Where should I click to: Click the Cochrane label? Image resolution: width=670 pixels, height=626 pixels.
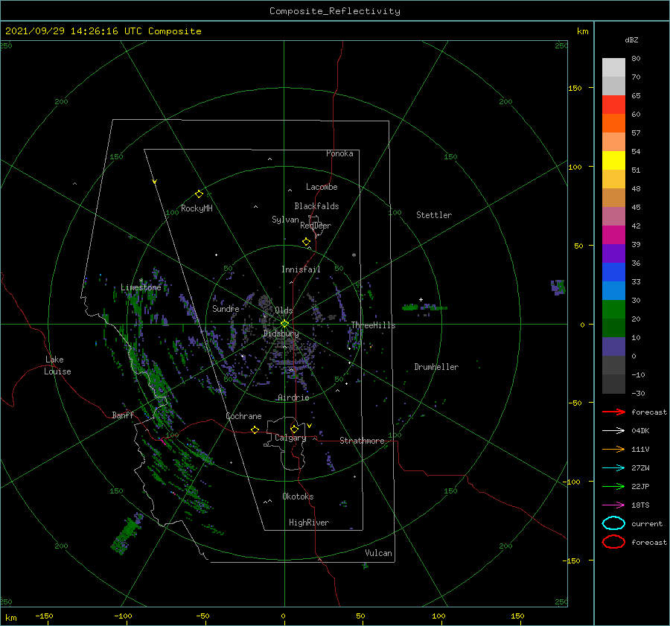[243, 416]
